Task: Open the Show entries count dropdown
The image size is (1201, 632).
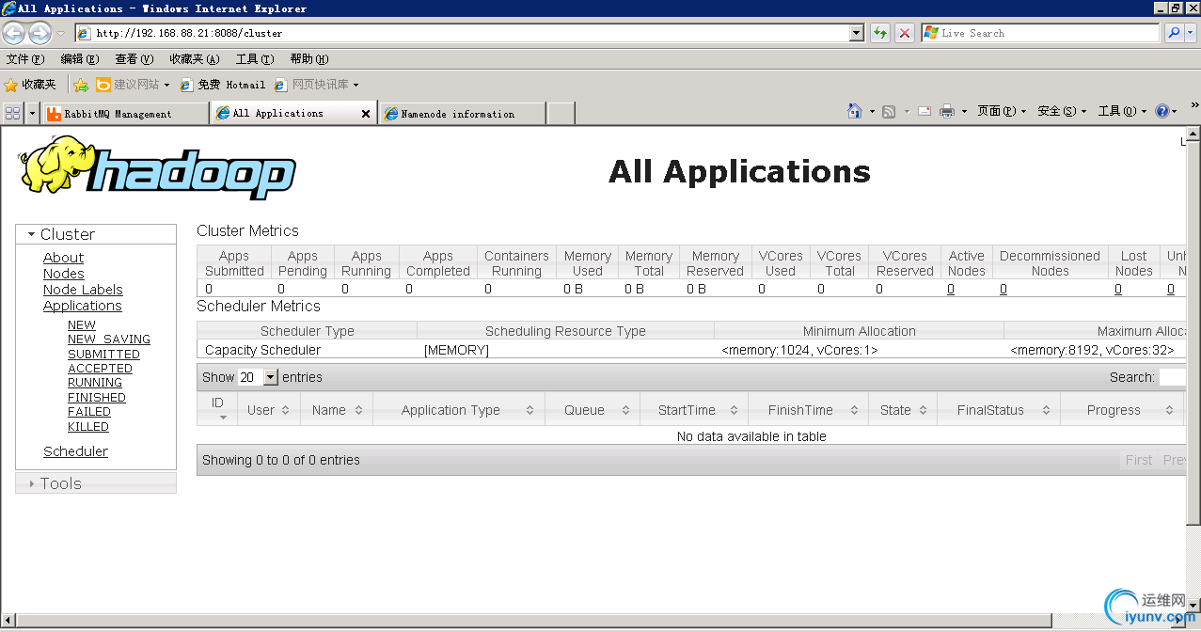Action: (271, 377)
